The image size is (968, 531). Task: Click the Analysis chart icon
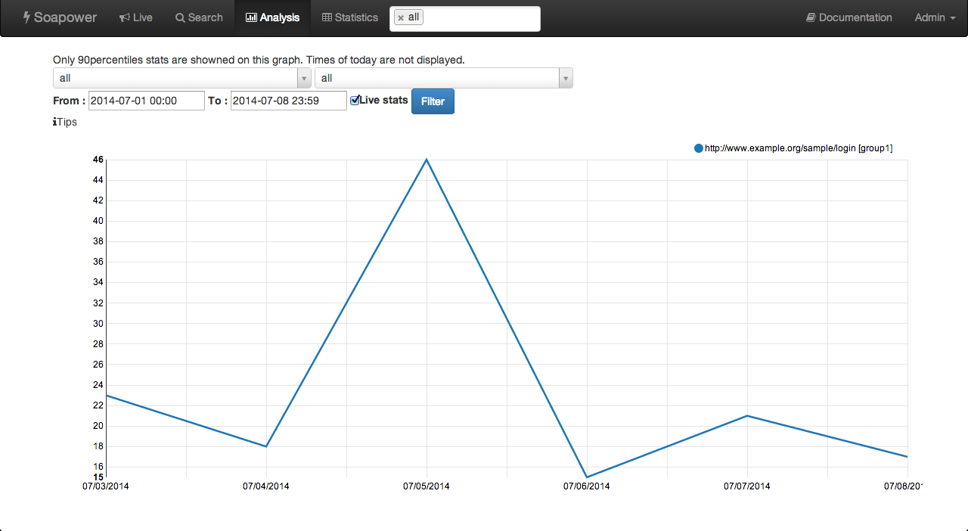(x=251, y=17)
